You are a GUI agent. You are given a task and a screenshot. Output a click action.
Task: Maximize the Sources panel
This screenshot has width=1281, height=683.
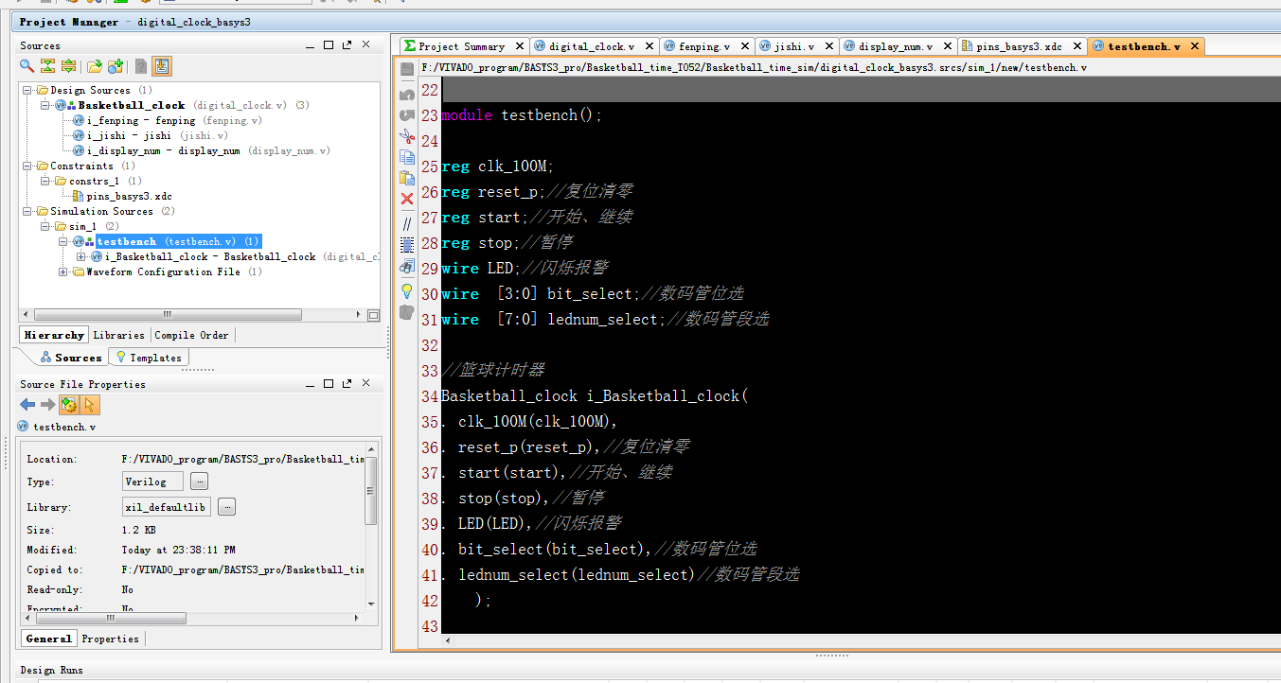pyautogui.click(x=329, y=45)
